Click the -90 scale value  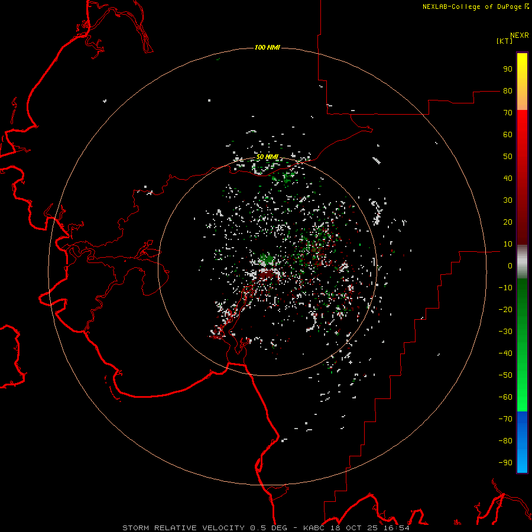[x=505, y=463]
